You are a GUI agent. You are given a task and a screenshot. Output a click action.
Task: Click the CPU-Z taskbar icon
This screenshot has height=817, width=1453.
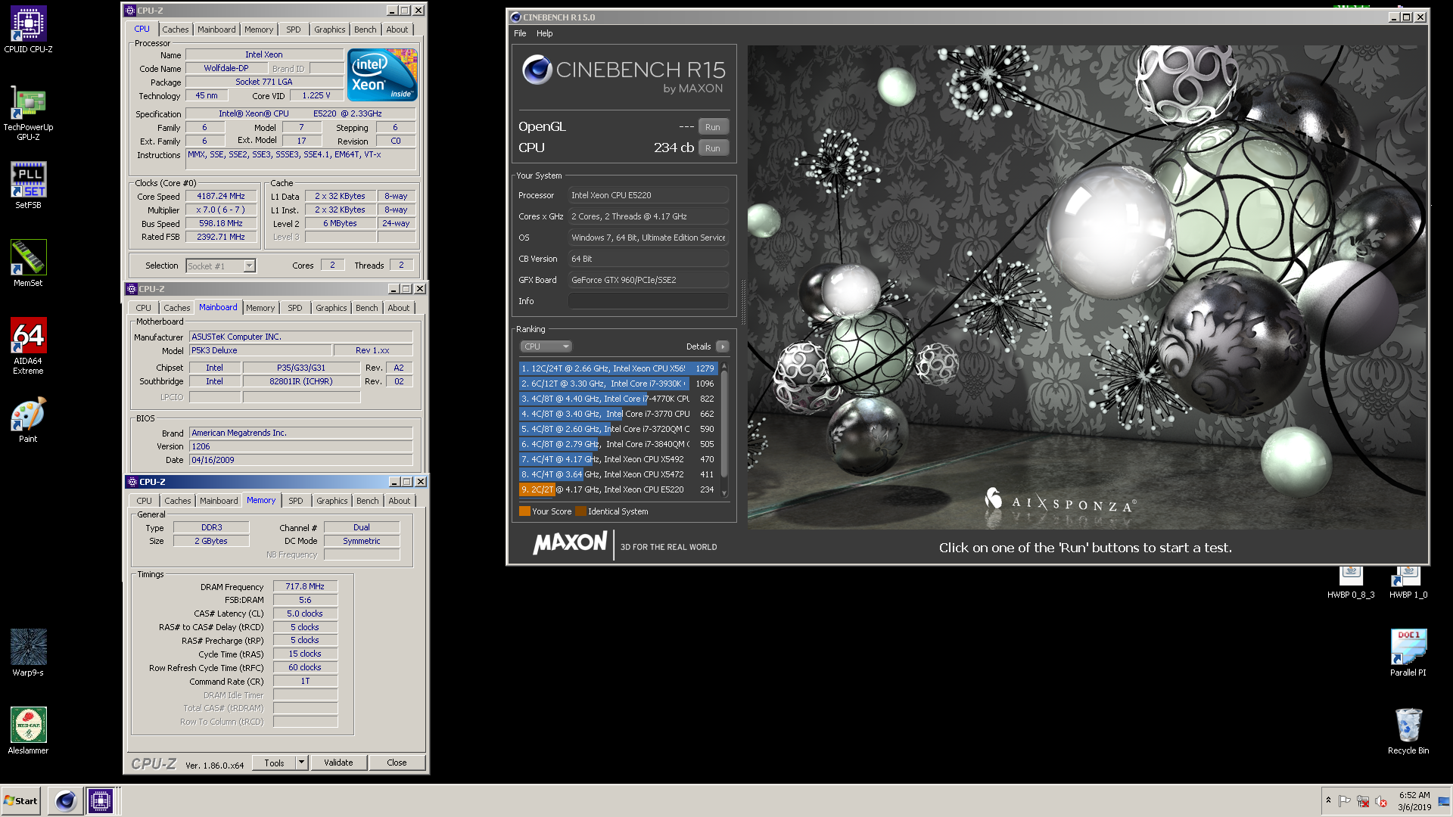100,800
